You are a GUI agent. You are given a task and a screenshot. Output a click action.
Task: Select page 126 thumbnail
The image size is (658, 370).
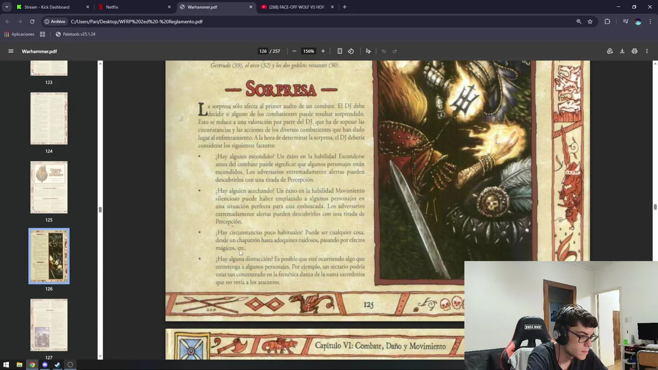[x=49, y=256]
